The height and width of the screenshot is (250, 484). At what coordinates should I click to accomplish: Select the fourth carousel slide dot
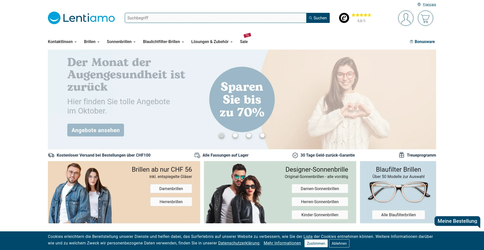click(x=262, y=135)
